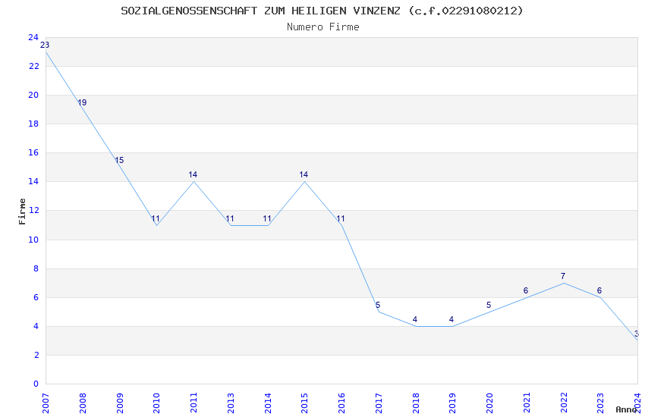Select the 2019 data point labeled 4
This screenshot has width=645, height=417.
point(451,319)
